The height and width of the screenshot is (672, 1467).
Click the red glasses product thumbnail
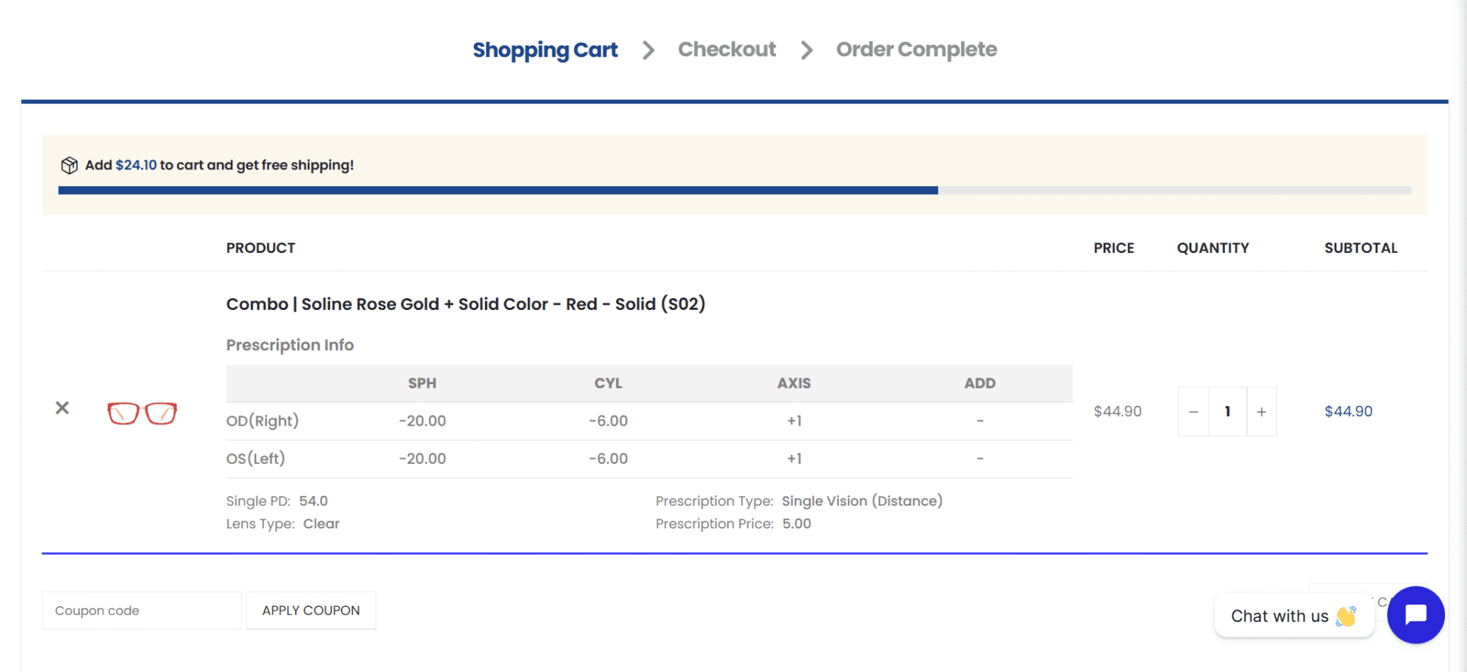tap(142, 413)
